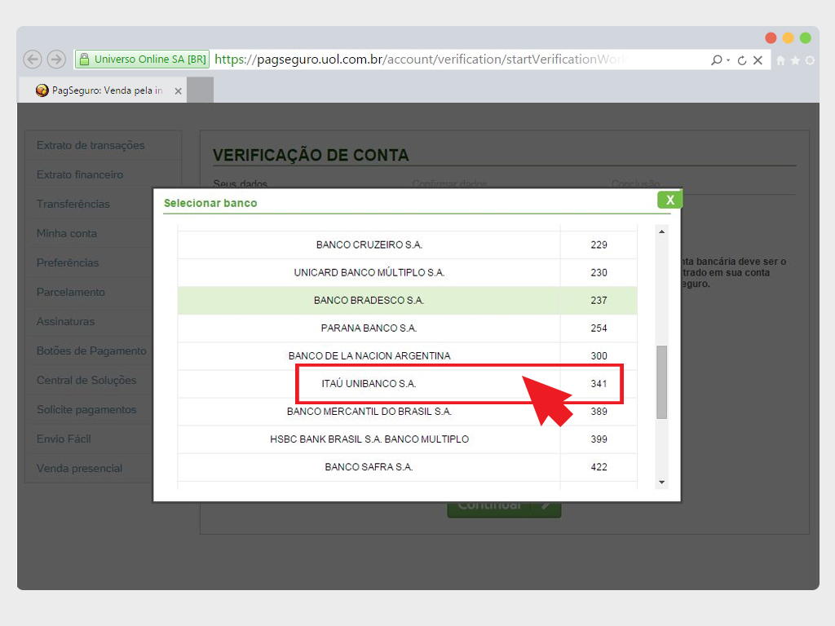The height and width of the screenshot is (626, 835).
Task: Open the search dropdown arrow beside magnifier
Action: click(728, 60)
